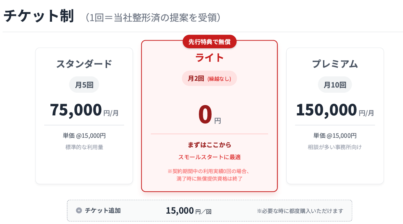Click the チケット追加 label
Viewport: 403px width, 224px height.
click(x=103, y=211)
